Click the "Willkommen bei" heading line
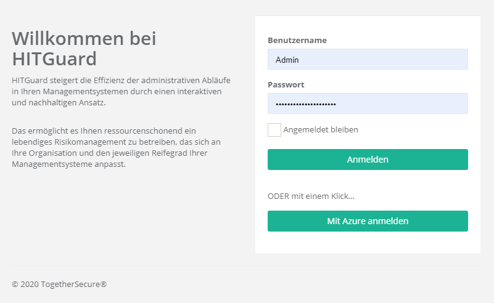This screenshot has width=494, height=303. 84,38
